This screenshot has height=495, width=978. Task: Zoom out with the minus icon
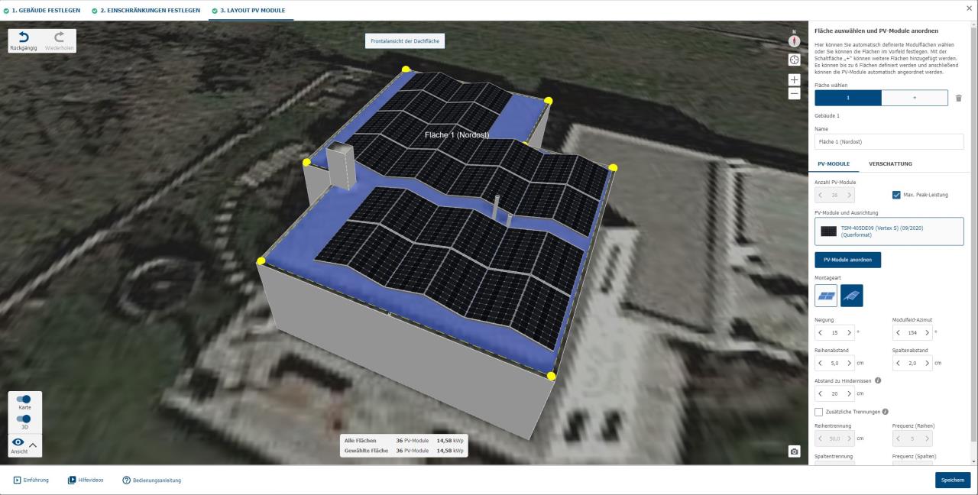click(794, 93)
